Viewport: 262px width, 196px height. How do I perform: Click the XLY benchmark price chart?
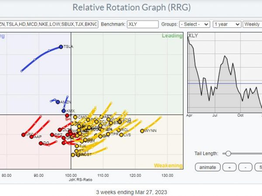point(225,73)
